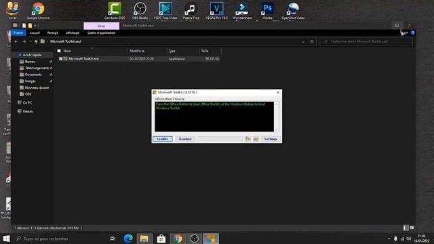The image size is (434, 244).
Task: Click the Information Console scrollbar
Action: tap(276, 117)
